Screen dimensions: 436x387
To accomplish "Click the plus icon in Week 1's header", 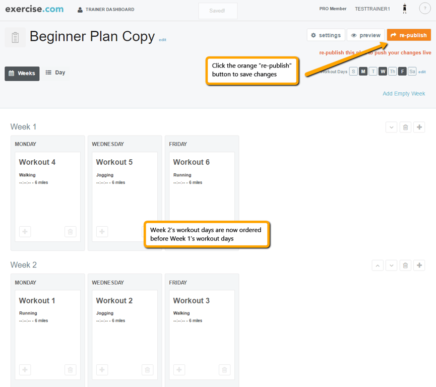I will click(x=419, y=127).
